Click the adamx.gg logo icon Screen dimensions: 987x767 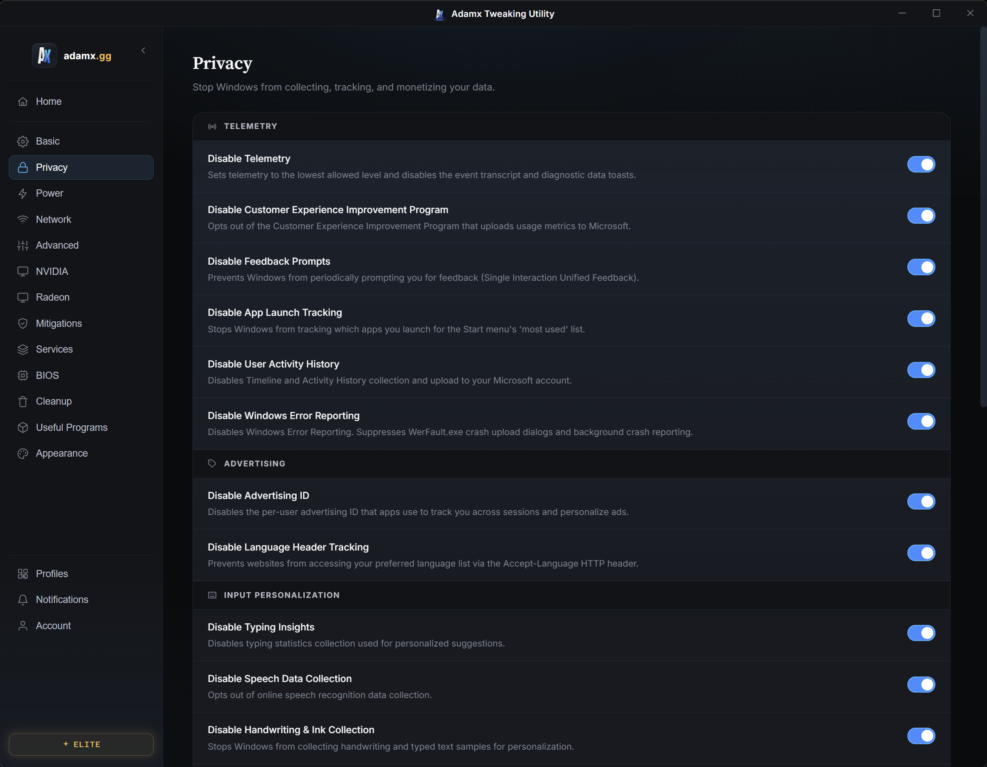point(44,55)
